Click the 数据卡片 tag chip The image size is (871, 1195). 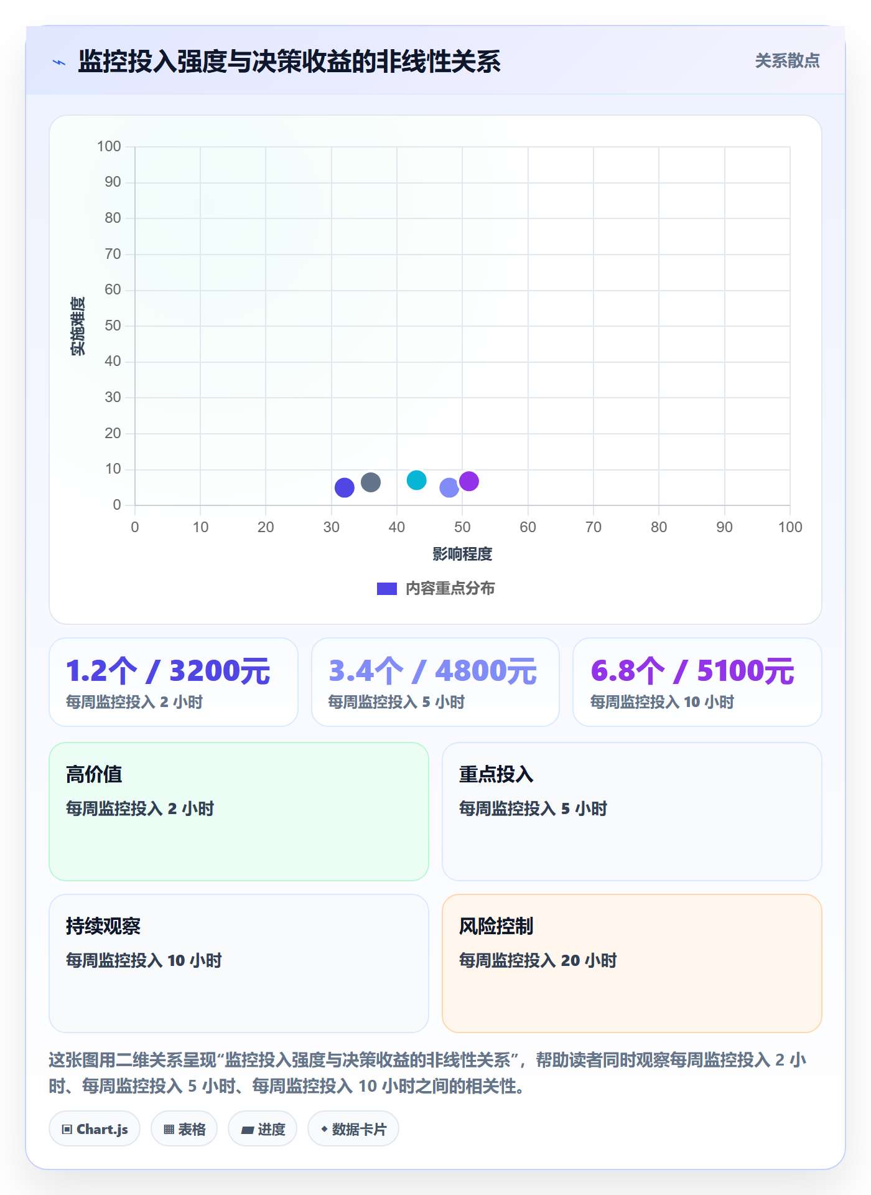click(353, 1129)
